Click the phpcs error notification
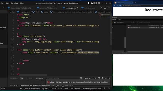 coord(78,82)
